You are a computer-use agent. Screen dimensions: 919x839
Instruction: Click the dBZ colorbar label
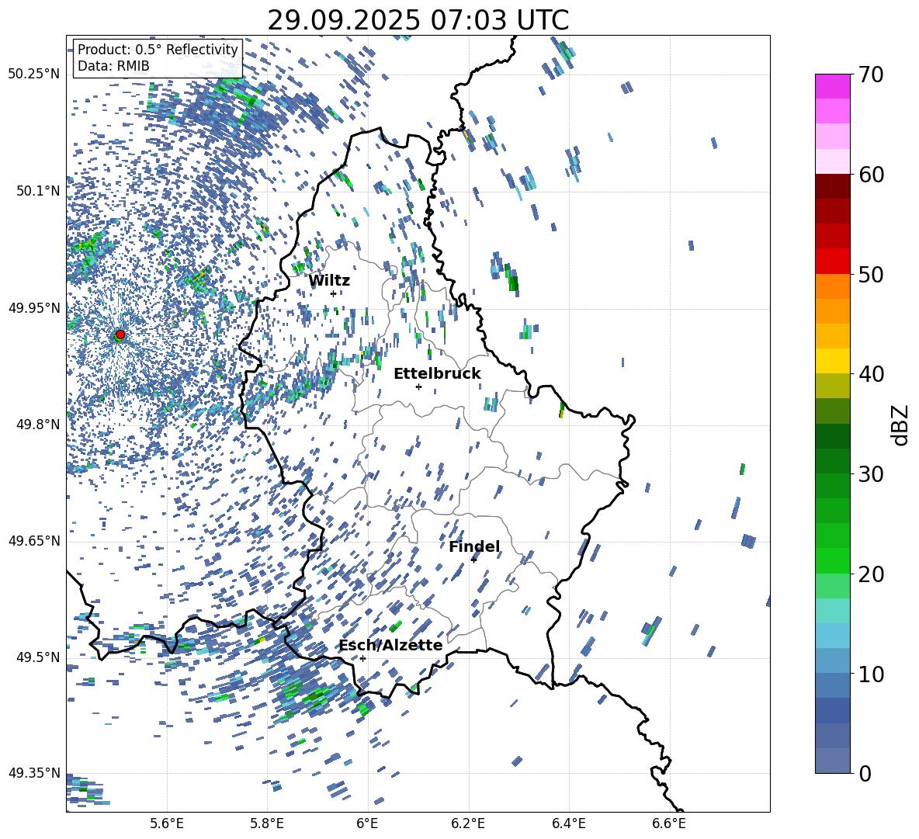pyautogui.click(x=901, y=425)
